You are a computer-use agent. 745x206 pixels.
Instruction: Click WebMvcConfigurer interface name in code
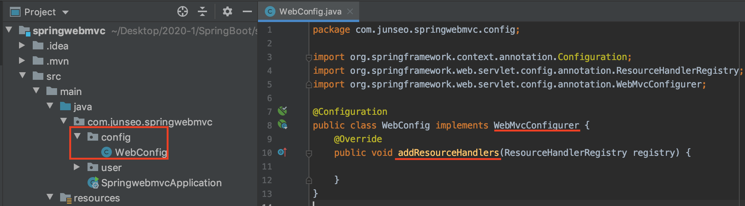point(536,125)
